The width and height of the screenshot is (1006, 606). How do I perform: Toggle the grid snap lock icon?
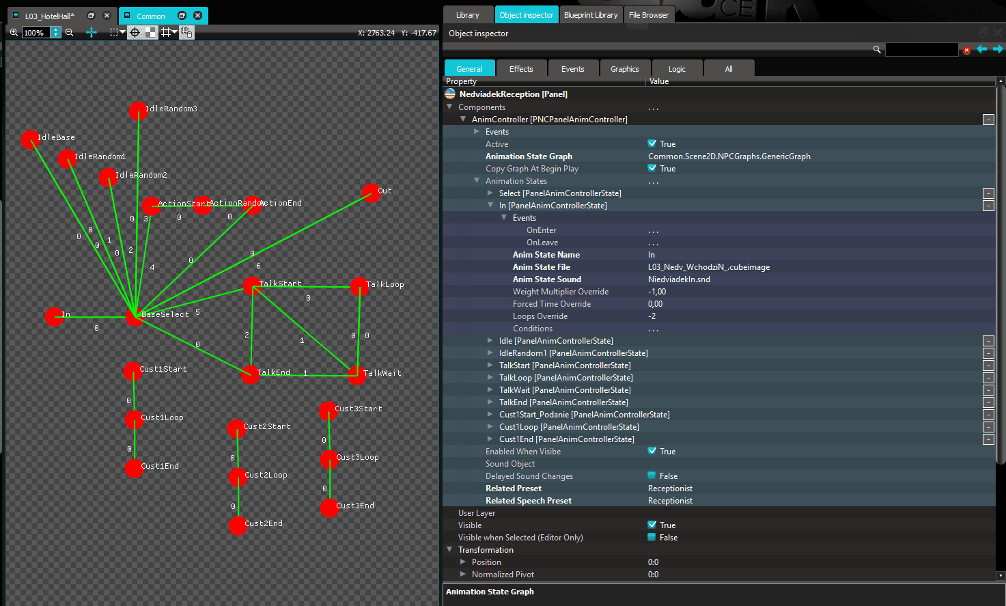tap(186, 32)
